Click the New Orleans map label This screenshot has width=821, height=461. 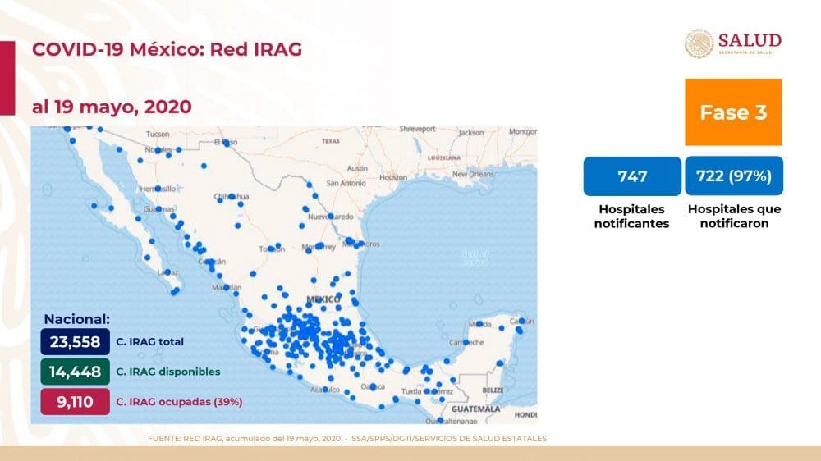[x=472, y=175]
